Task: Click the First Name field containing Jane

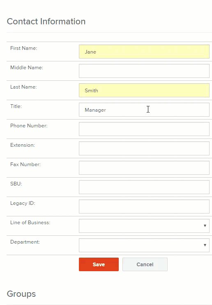Action: tap(144, 52)
